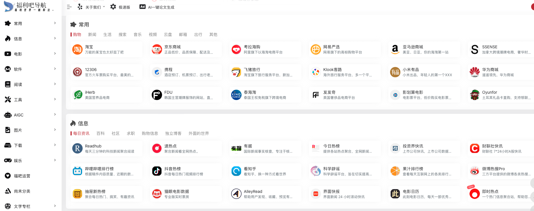
Task: Click the King Power 泰海淘 icon
Action: 236,95
